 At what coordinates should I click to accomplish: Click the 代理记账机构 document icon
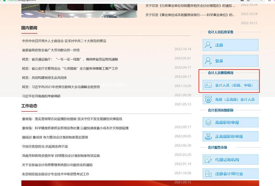(x=208, y=160)
